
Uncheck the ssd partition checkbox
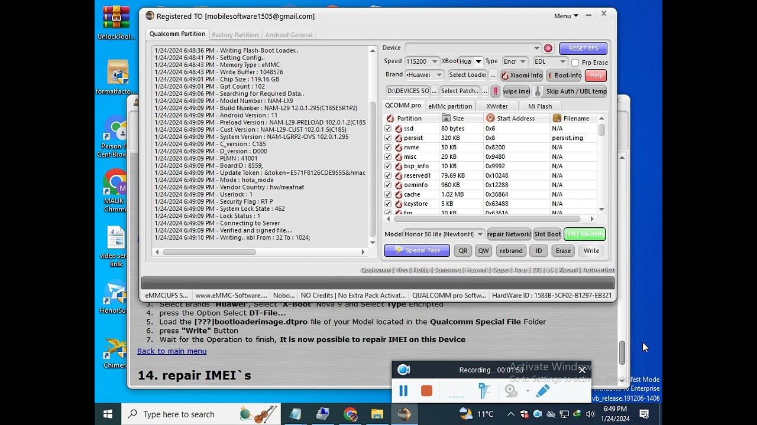(x=388, y=128)
